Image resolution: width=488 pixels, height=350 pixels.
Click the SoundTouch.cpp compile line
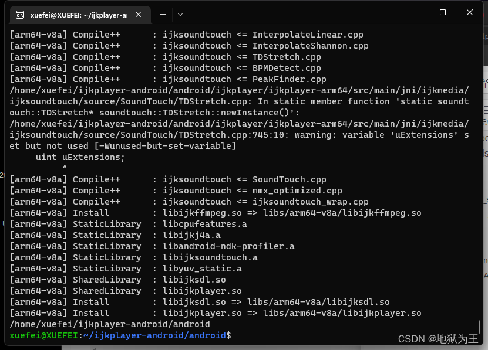[x=168, y=179]
